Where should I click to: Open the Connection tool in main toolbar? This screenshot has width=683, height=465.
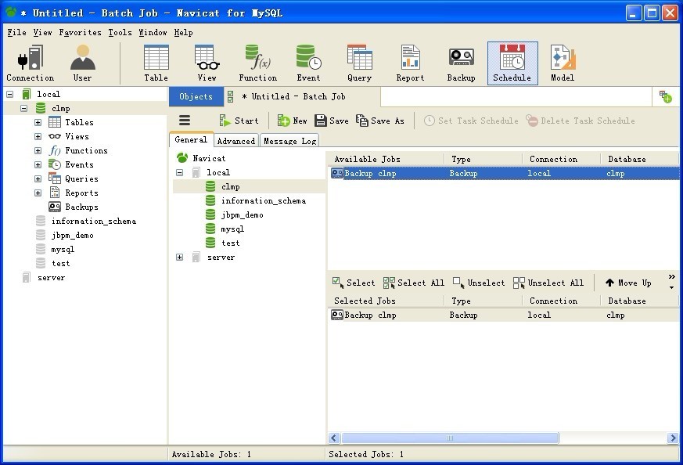pos(30,63)
